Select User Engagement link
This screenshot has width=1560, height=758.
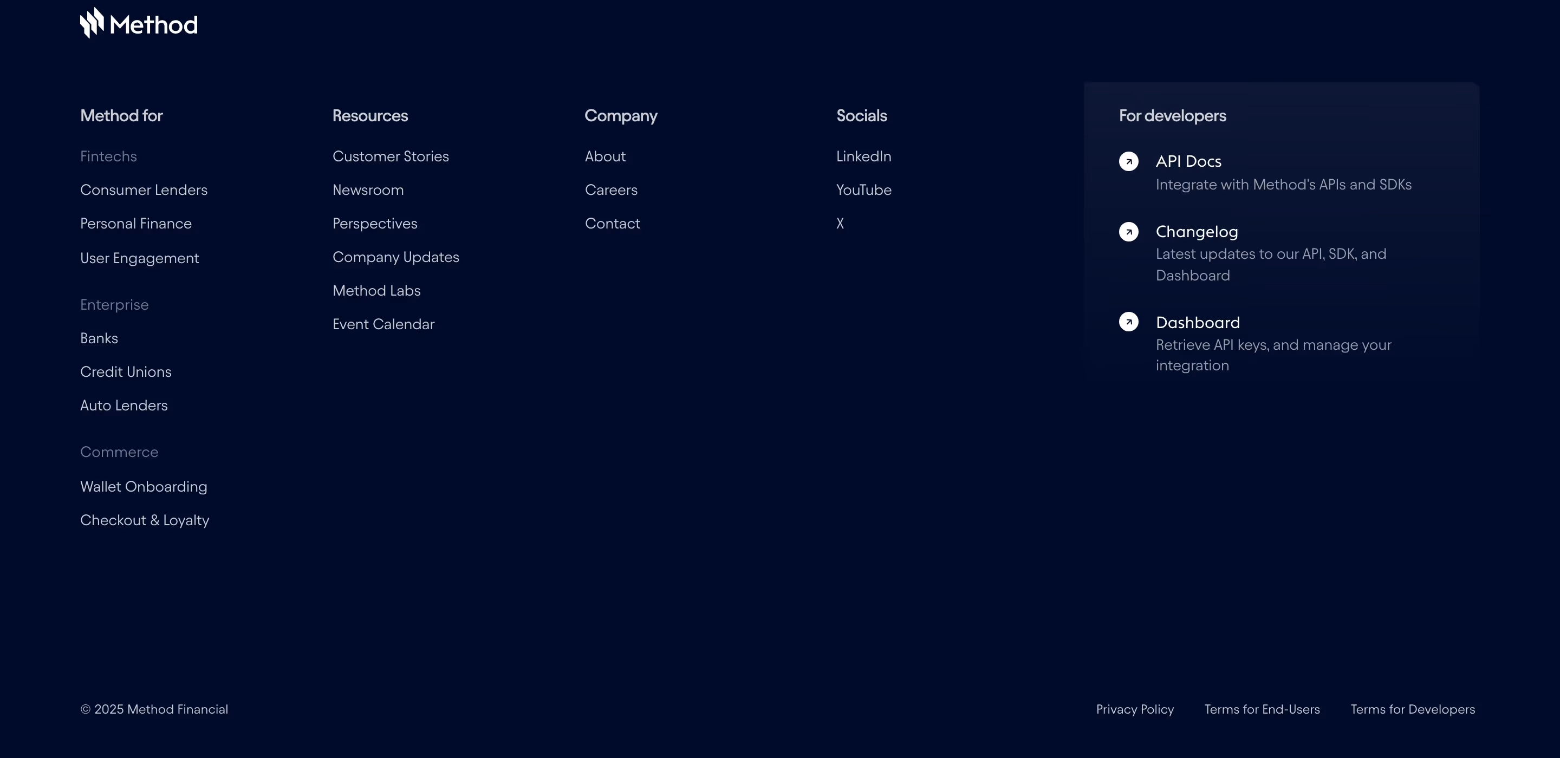(139, 258)
